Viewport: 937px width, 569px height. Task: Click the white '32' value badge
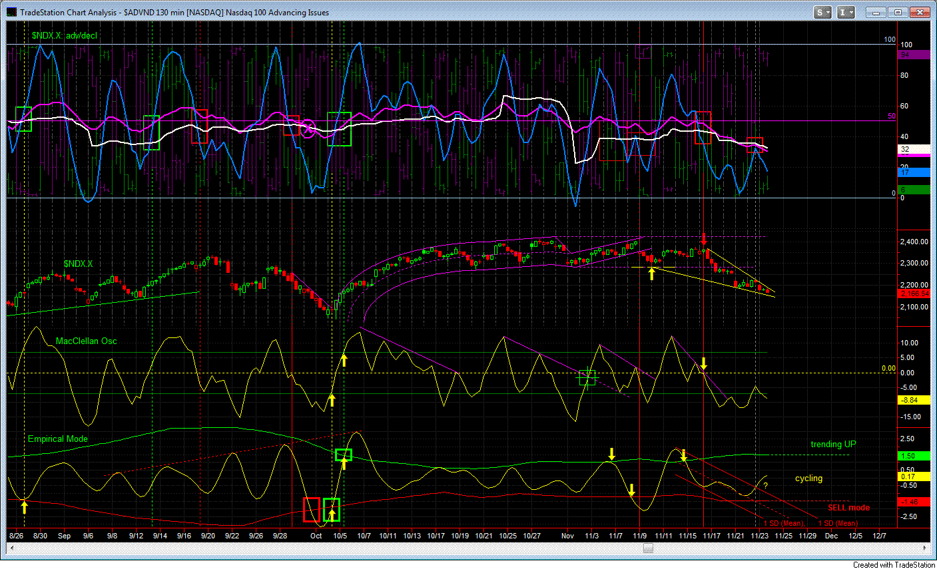tap(914, 150)
